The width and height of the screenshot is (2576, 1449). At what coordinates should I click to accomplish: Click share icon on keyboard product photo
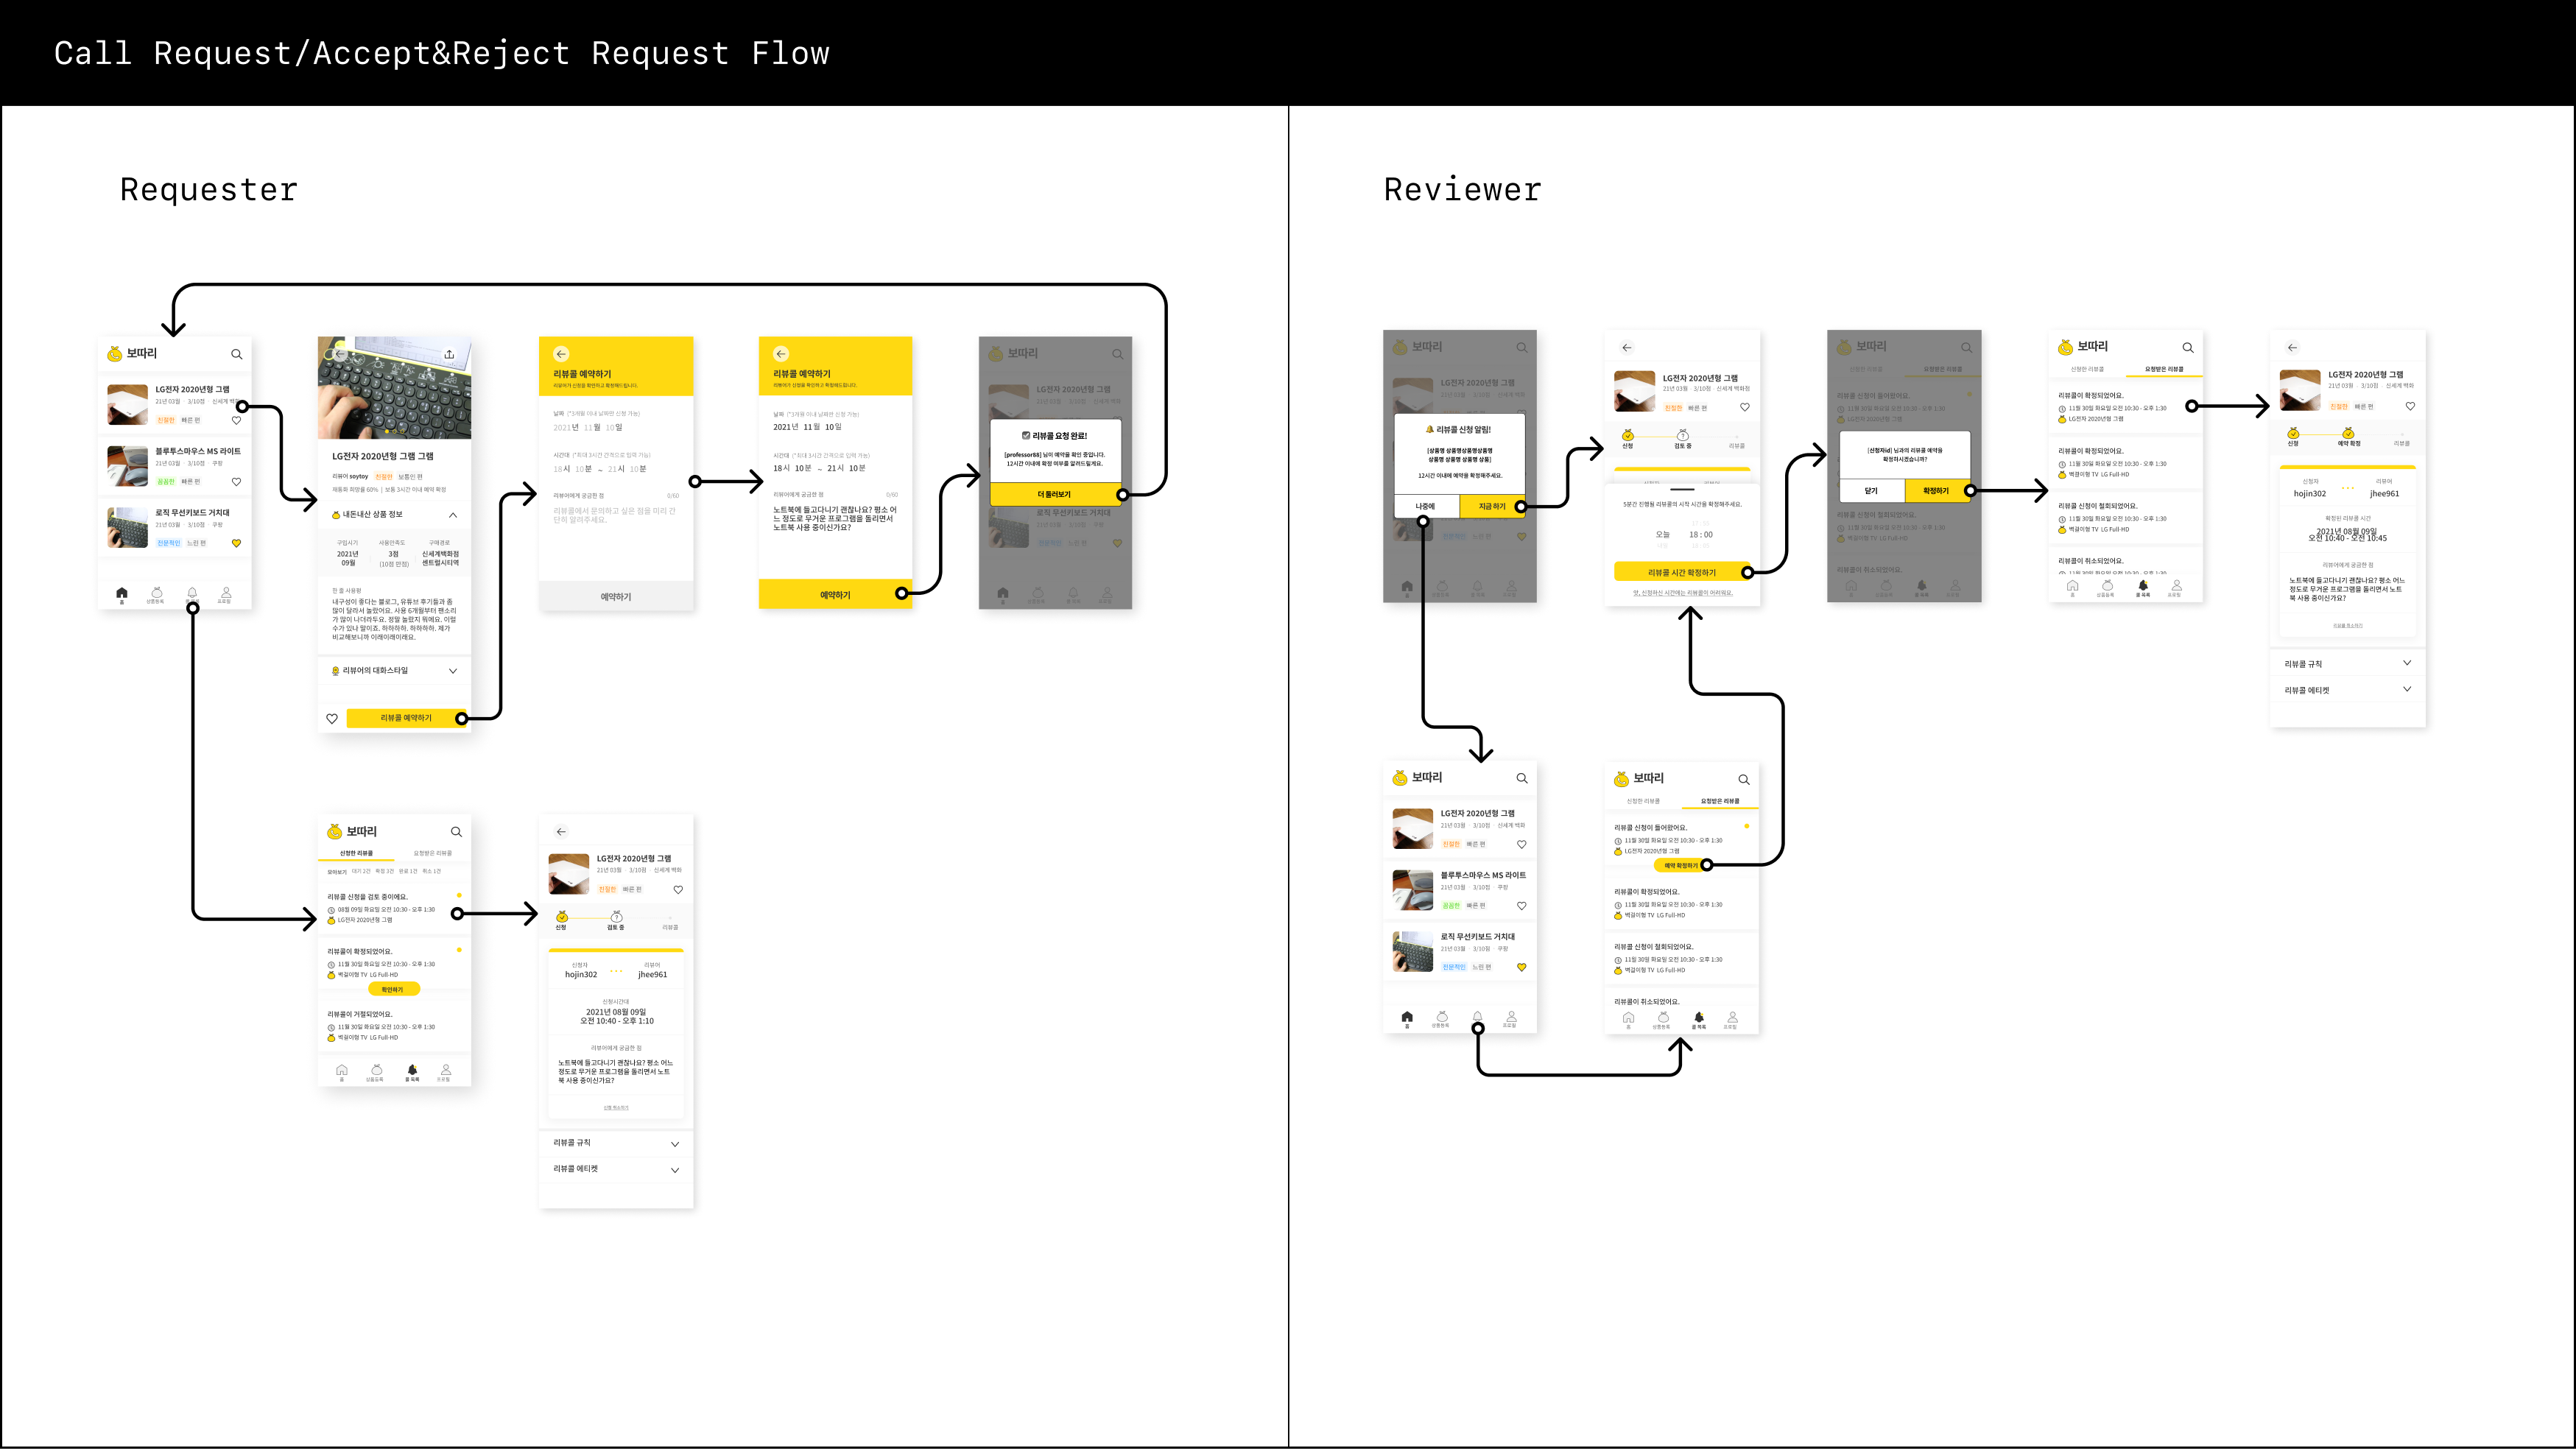point(449,354)
